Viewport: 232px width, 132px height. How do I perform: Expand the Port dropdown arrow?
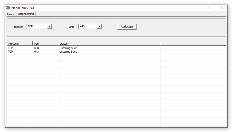[x=99, y=26]
